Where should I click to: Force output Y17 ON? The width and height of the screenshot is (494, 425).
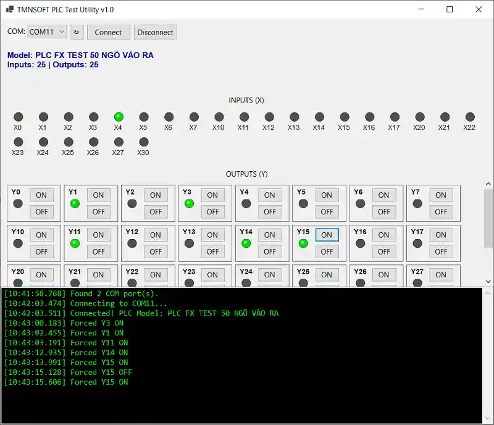[x=441, y=235]
